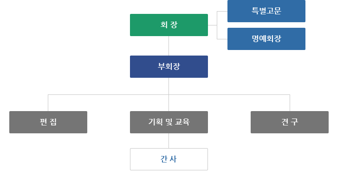This screenshot has width=337, height=181.
Task: Click the horizontal branch line between 부회장 and 견구
Action: point(229,94)
